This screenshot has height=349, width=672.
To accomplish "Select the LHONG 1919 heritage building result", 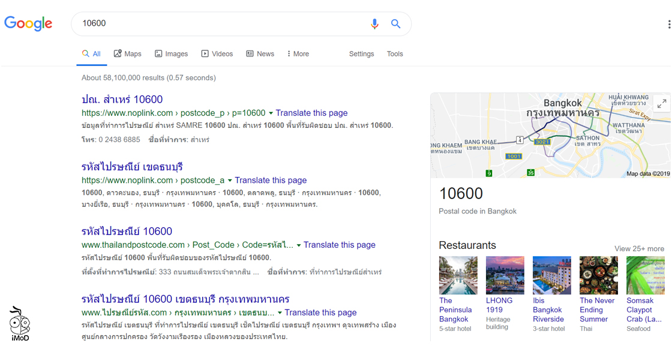I will click(x=505, y=275).
